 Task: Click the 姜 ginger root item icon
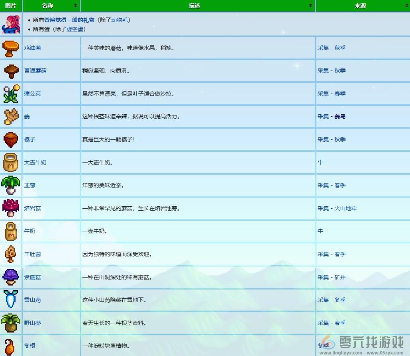[11, 116]
